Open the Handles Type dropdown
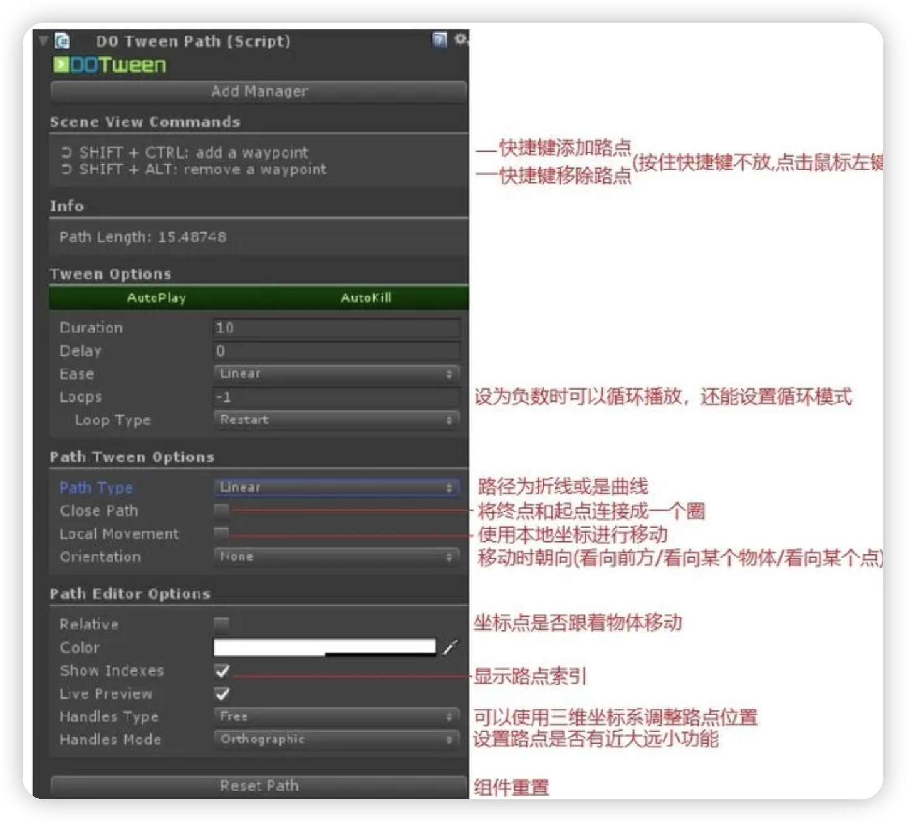The image size is (906, 822). (x=336, y=716)
